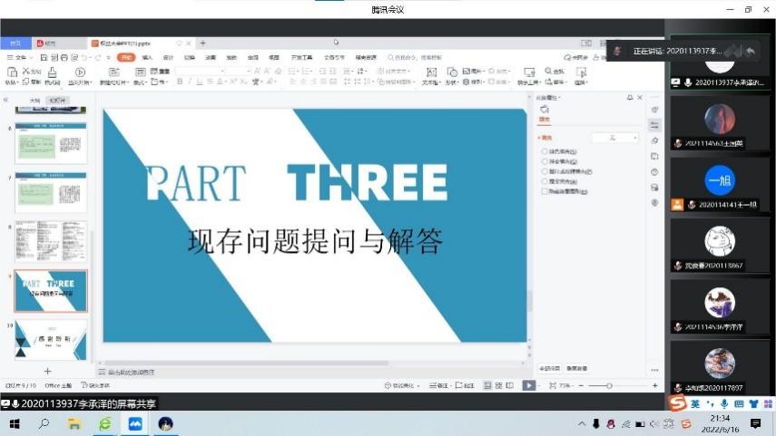The image size is (776, 436).
Task: Open the File menu dropdown
Action: [18, 57]
